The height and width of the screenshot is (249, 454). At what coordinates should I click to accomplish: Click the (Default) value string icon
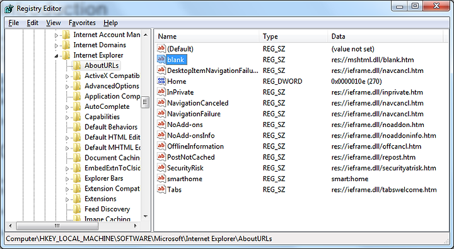point(161,48)
